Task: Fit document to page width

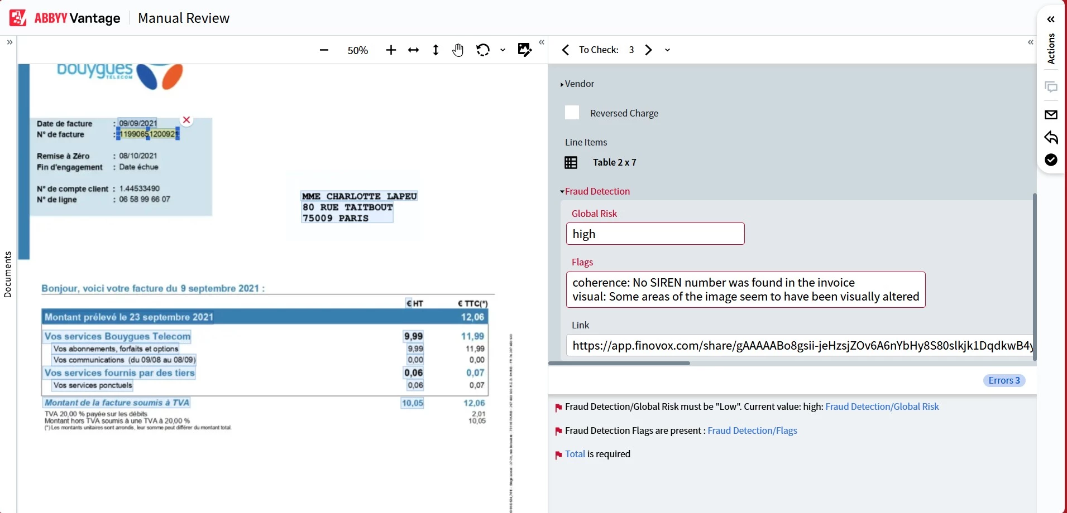Action: click(414, 50)
